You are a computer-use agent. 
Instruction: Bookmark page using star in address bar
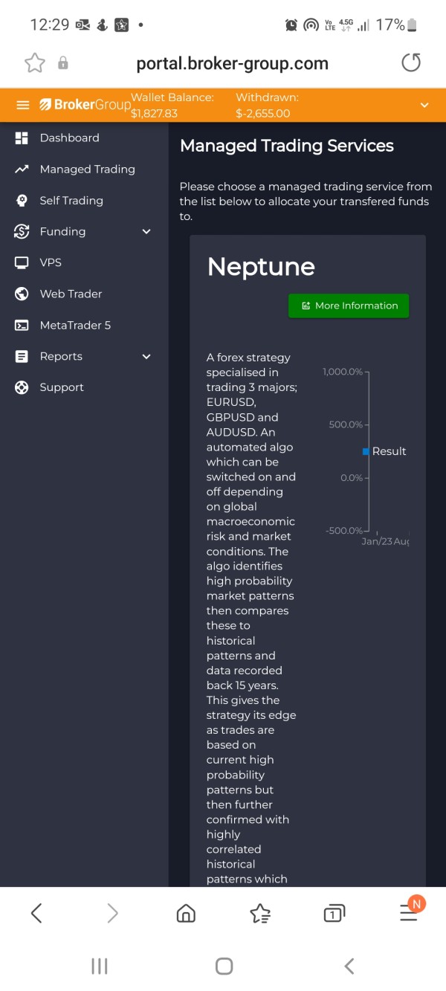35,63
